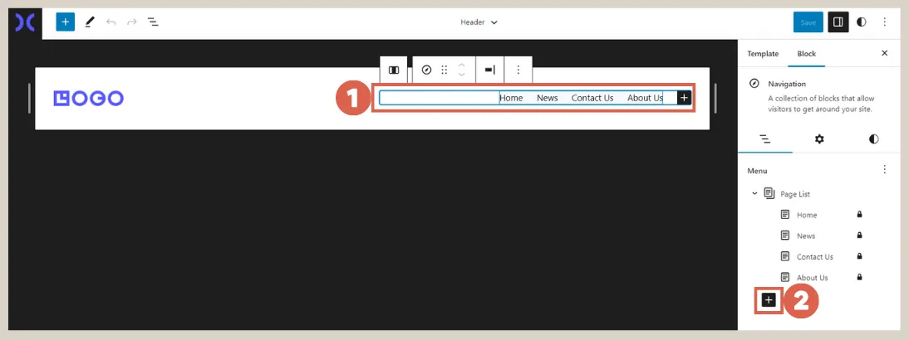Select parent block icon in block toolbar
The height and width of the screenshot is (340, 909).
tap(394, 70)
